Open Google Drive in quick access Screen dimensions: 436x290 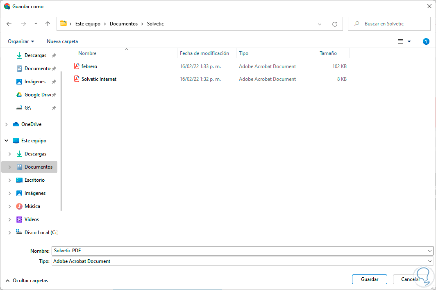click(x=37, y=95)
